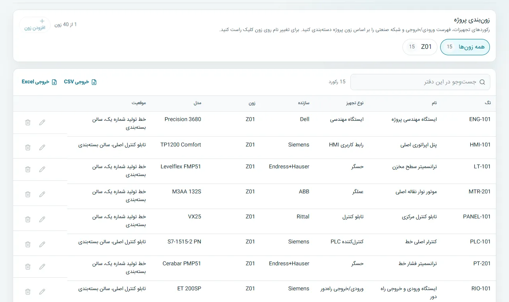
Task: Click the model cell Cerabar PMP51
Action: pos(182,263)
